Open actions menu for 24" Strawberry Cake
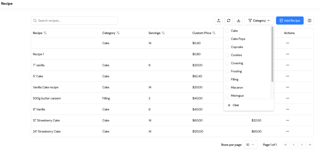The image size is (322, 153). [x=287, y=131]
